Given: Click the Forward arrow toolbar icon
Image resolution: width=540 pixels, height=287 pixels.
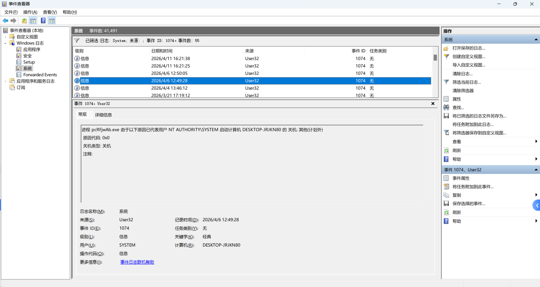Looking at the screenshot, I should [13, 21].
